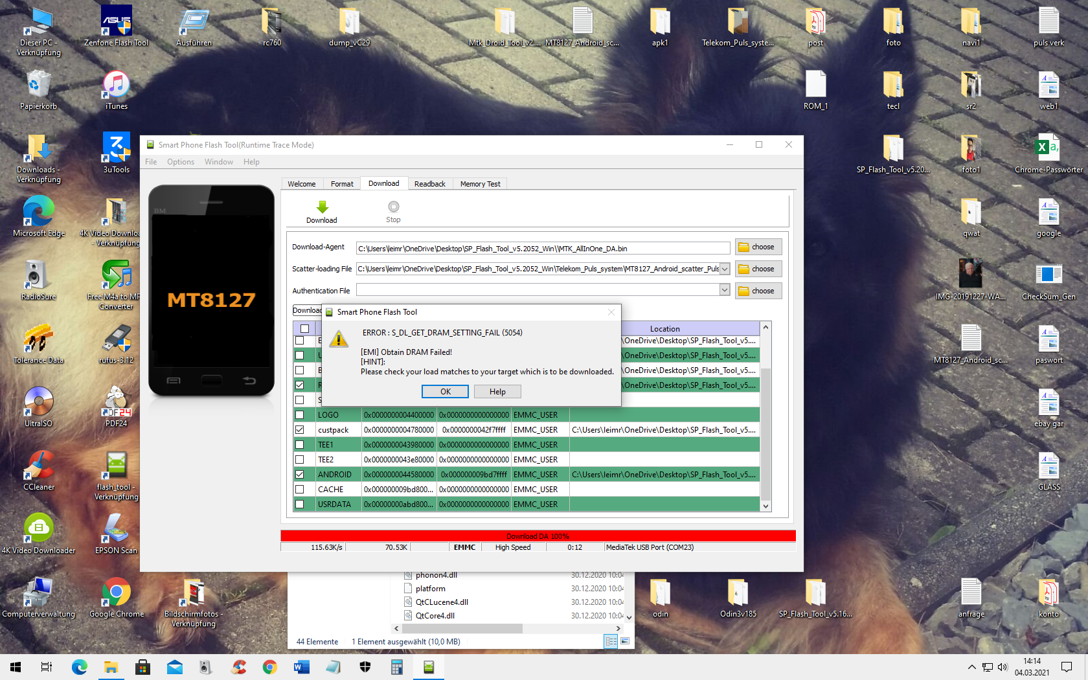Image resolution: width=1088 pixels, height=680 pixels.
Task: Expand Scatter-loading File dropdown
Action: click(x=725, y=269)
